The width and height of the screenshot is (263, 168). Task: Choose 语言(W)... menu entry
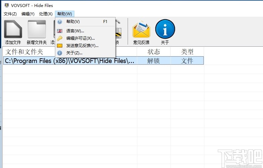coord(85,31)
